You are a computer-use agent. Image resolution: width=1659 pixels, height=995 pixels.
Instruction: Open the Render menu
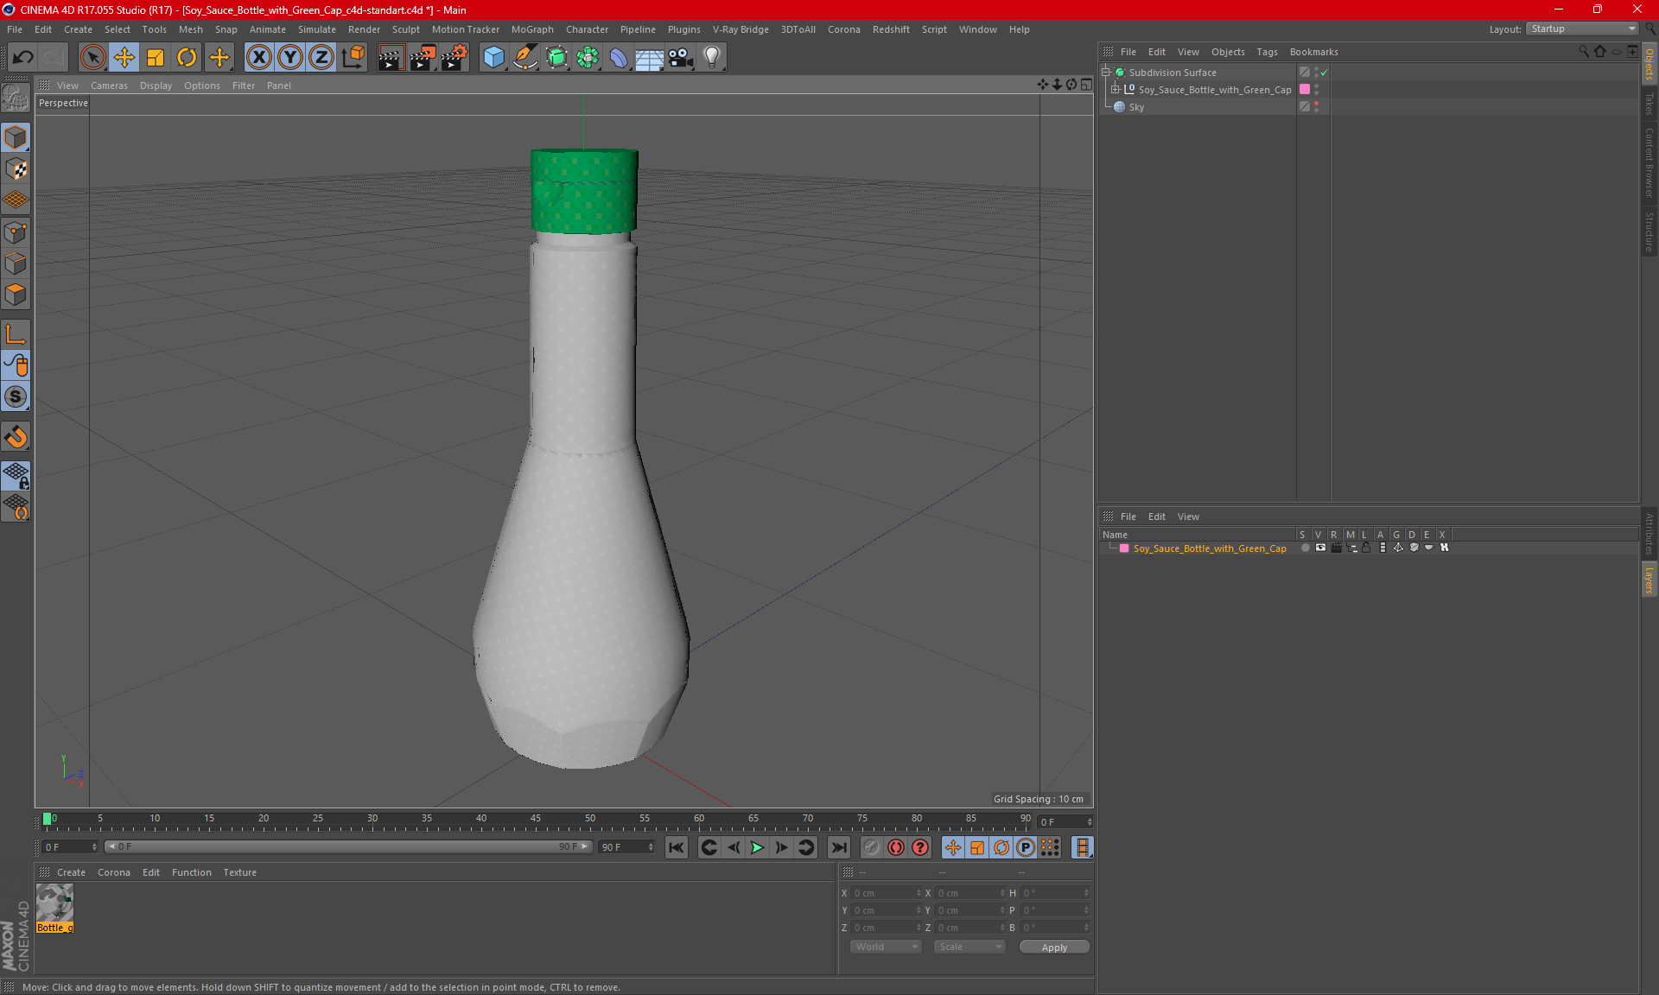364,29
